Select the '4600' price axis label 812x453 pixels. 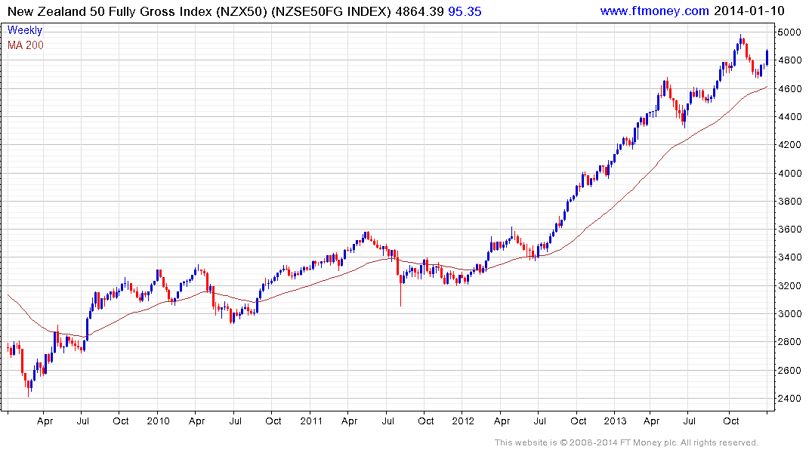pyautogui.click(x=790, y=89)
